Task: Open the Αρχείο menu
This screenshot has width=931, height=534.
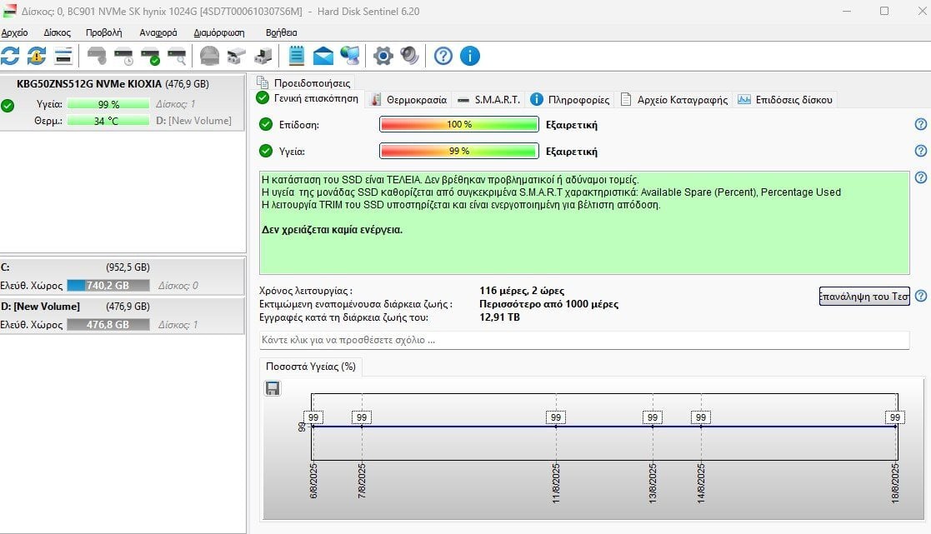Action: tap(14, 32)
